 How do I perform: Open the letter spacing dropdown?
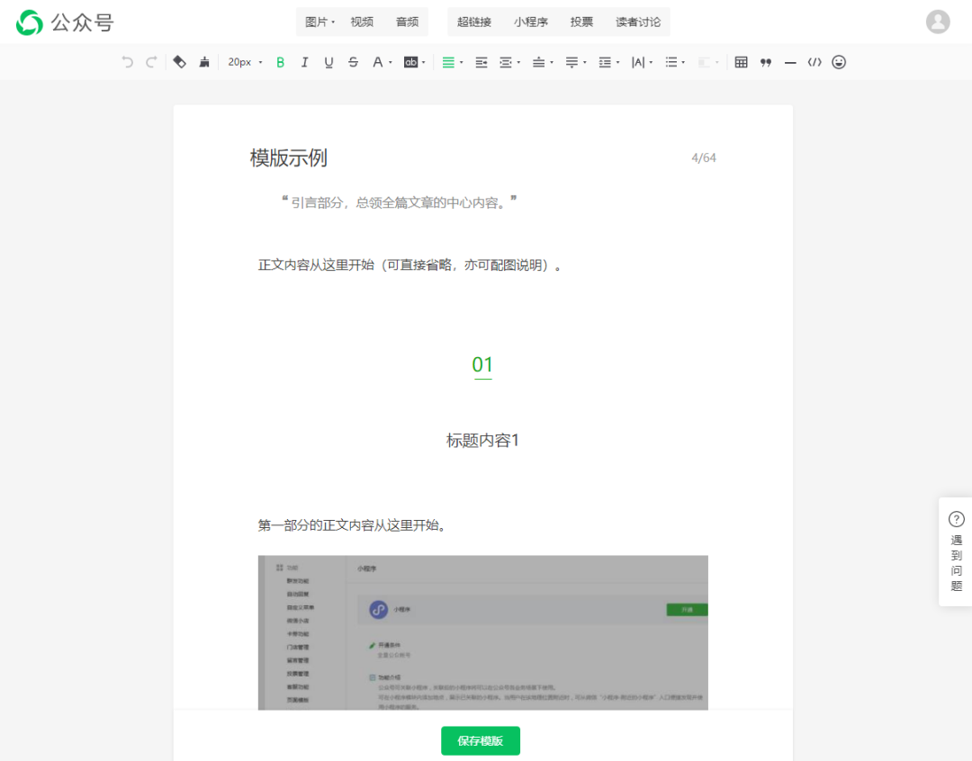click(x=642, y=62)
